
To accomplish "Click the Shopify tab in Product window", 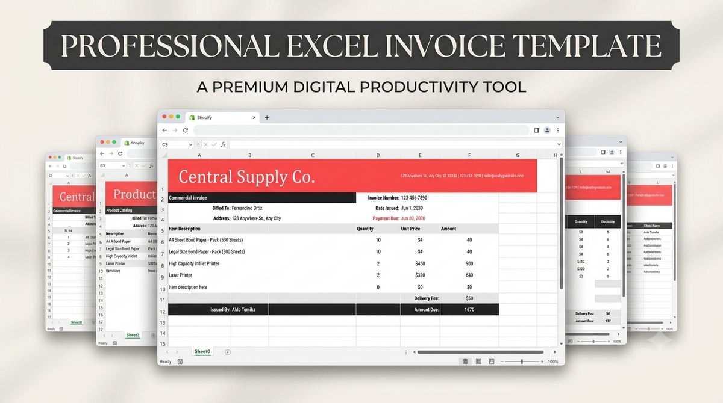I will point(137,143).
